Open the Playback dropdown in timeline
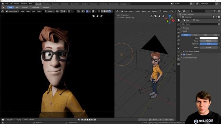Image resolution: width=221 pixels, height=124 pixels. tap(11, 120)
